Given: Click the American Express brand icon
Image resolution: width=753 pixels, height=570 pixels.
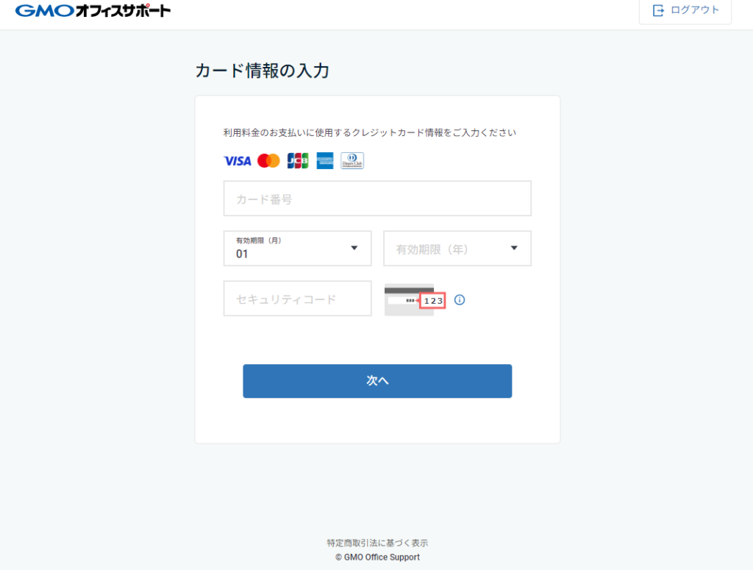Looking at the screenshot, I should [325, 161].
